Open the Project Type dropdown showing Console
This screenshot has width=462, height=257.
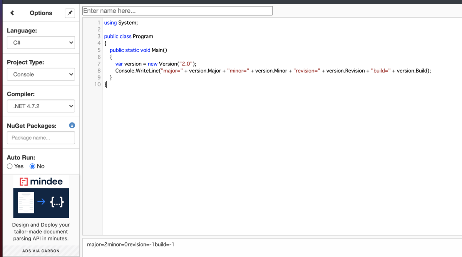click(x=41, y=74)
